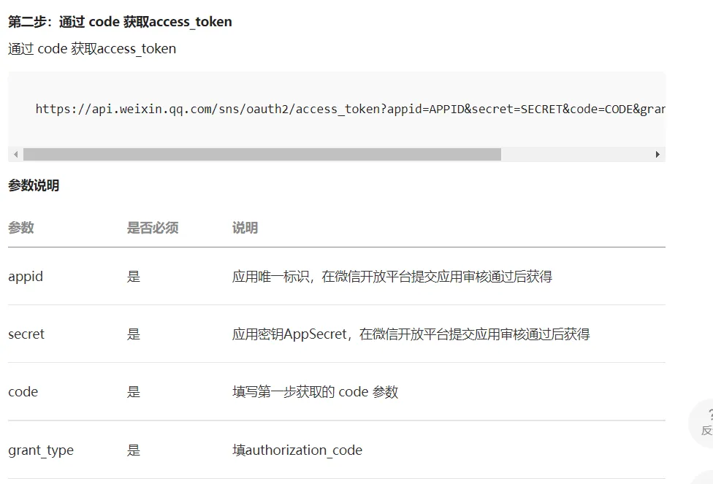Click the 参数 column header
Screen dimensions: 713x484
[19, 228]
